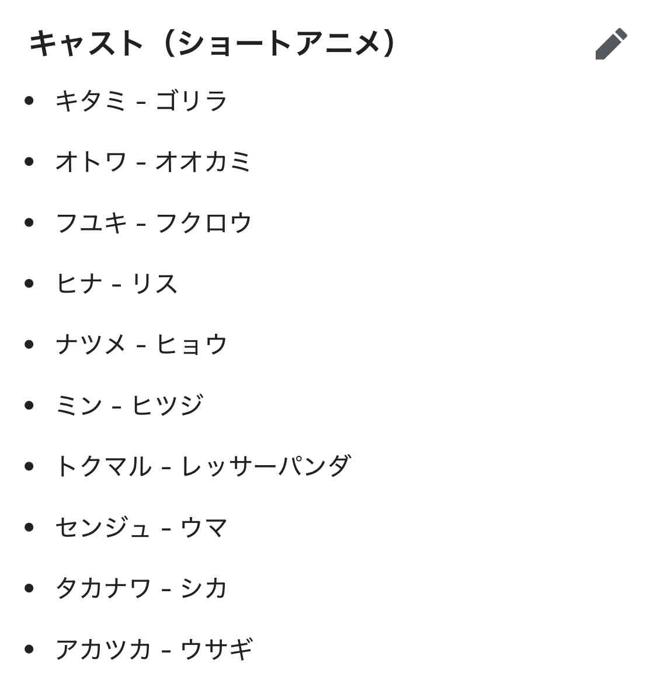The width and height of the screenshot is (657, 691).
Task: Select the name オトワ in the cast list
Action: [x=91, y=161]
